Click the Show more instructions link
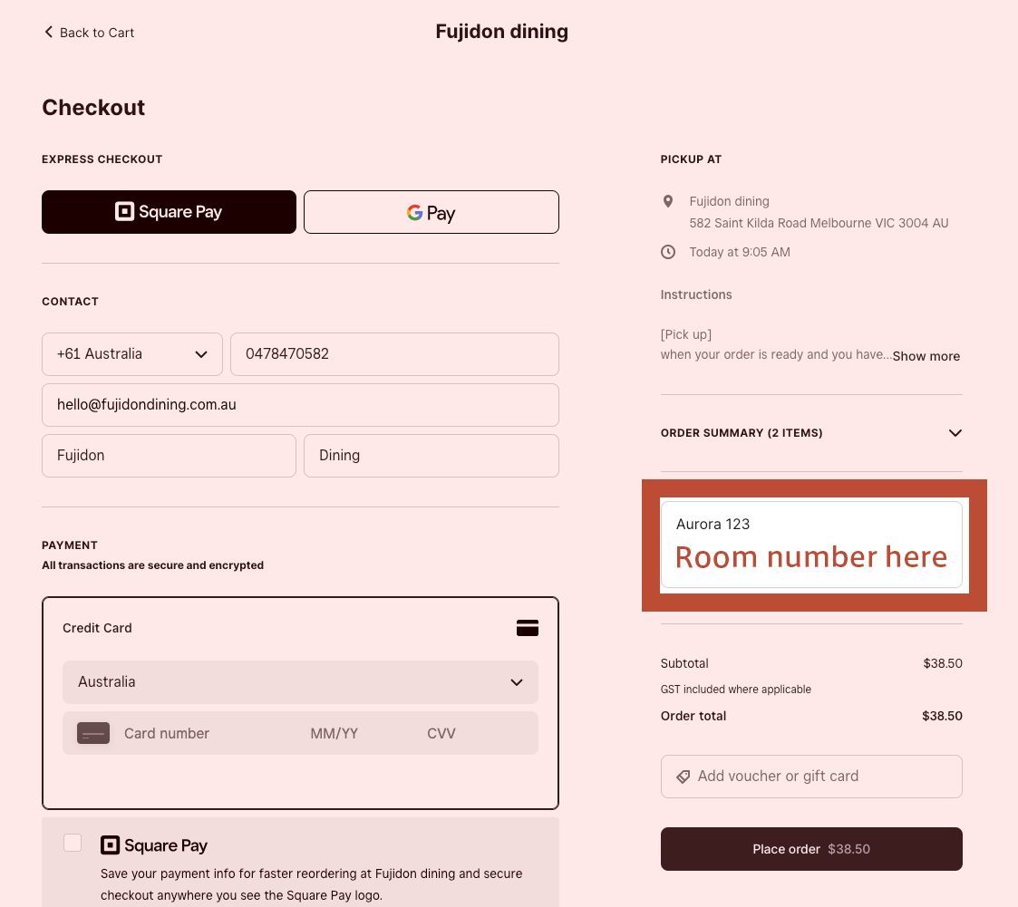 (926, 356)
